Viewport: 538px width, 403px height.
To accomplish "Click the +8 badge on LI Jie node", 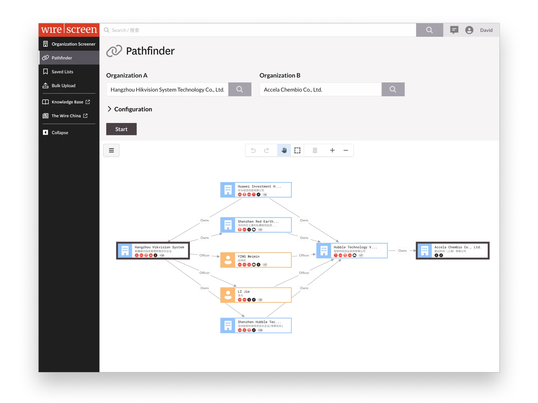I will [260, 300].
